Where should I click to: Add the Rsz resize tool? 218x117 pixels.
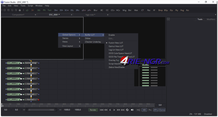[x=149, y=10]
